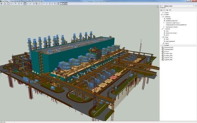The width and height of the screenshot is (197, 123).
Task: Select the Cableway component tree item
Action: [x=172, y=21]
